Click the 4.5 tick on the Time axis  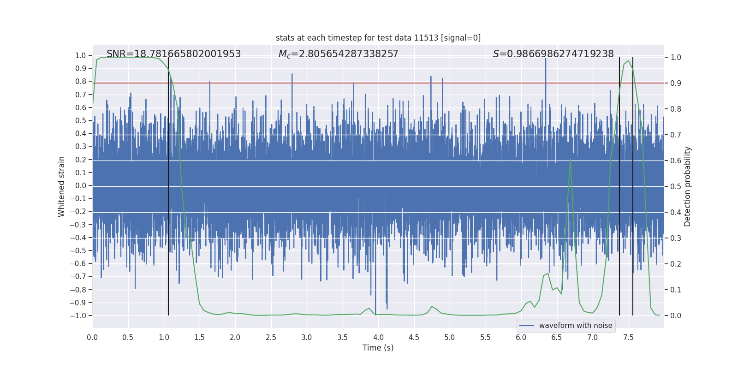click(414, 337)
